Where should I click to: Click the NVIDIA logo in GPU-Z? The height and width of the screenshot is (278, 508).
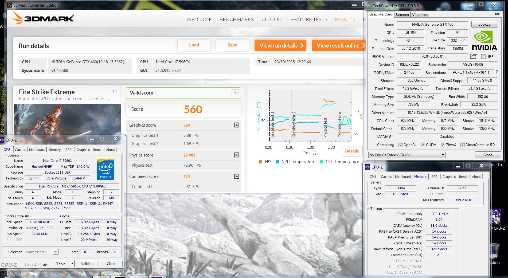tap(484, 41)
